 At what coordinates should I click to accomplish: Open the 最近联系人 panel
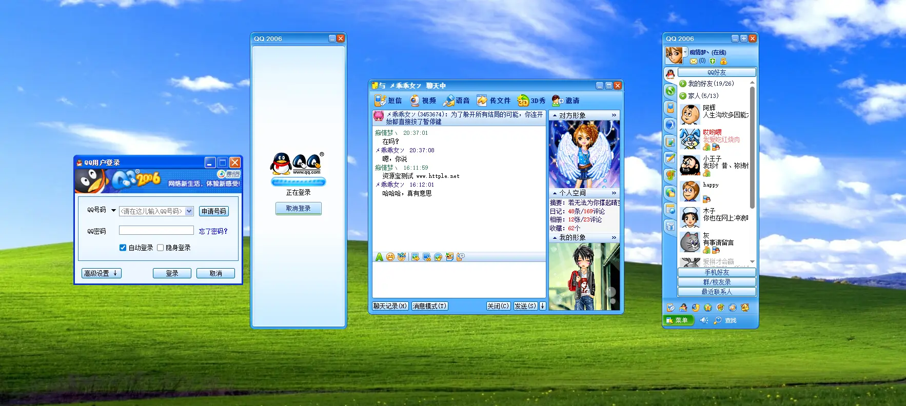pyautogui.click(x=717, y=292)
